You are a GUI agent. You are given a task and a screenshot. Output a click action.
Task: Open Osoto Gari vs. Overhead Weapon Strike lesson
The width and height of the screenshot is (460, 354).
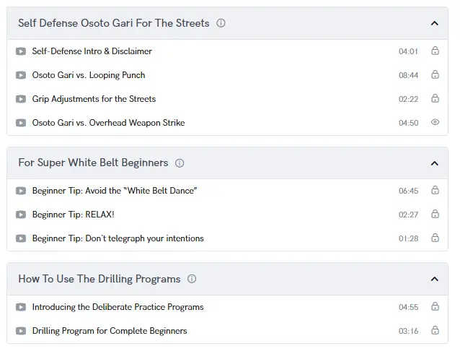click(x=108, y=123)
